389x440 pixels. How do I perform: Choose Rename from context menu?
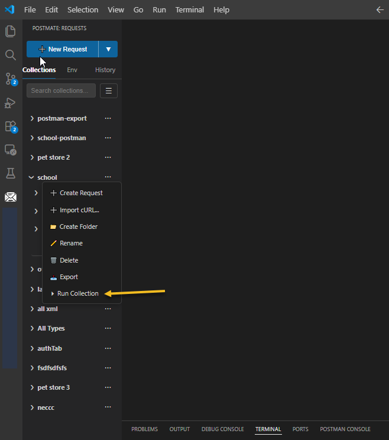tap(82, 243)
